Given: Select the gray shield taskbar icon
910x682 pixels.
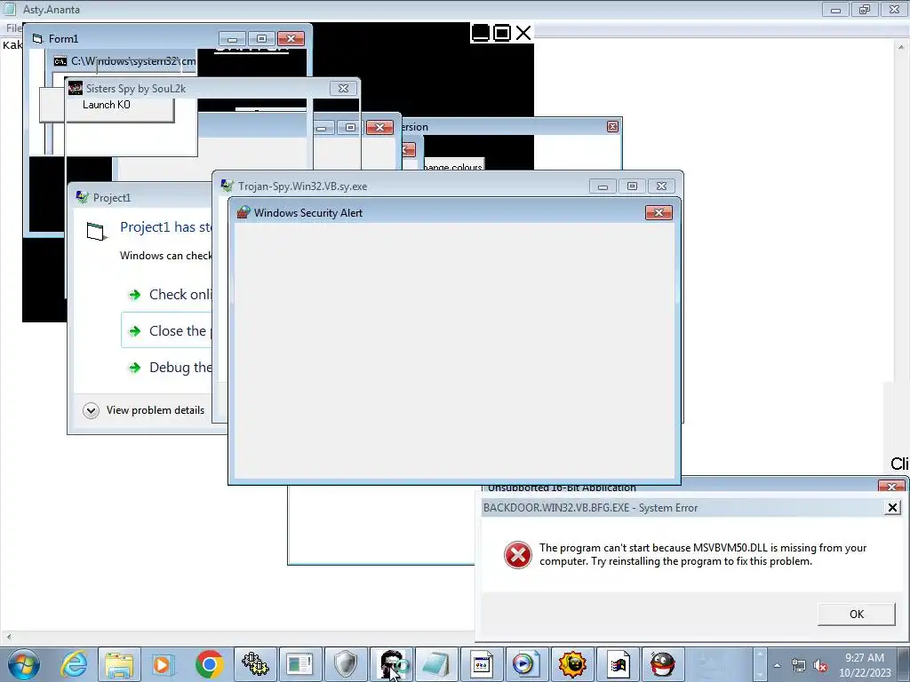Looking at the screenshot, I should pos(346,664).
